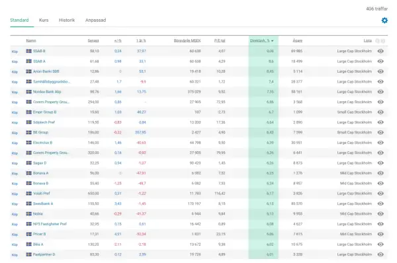
Task: Open the BE Group stock link
Action: click(x=40, y=132)
